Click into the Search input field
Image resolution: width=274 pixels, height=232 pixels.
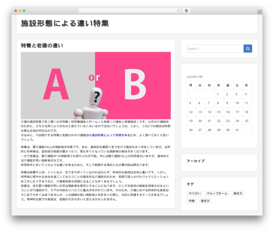click(x=215, y=49)
